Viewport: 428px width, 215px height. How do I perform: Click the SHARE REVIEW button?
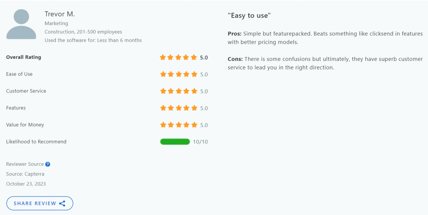(39, 203)
